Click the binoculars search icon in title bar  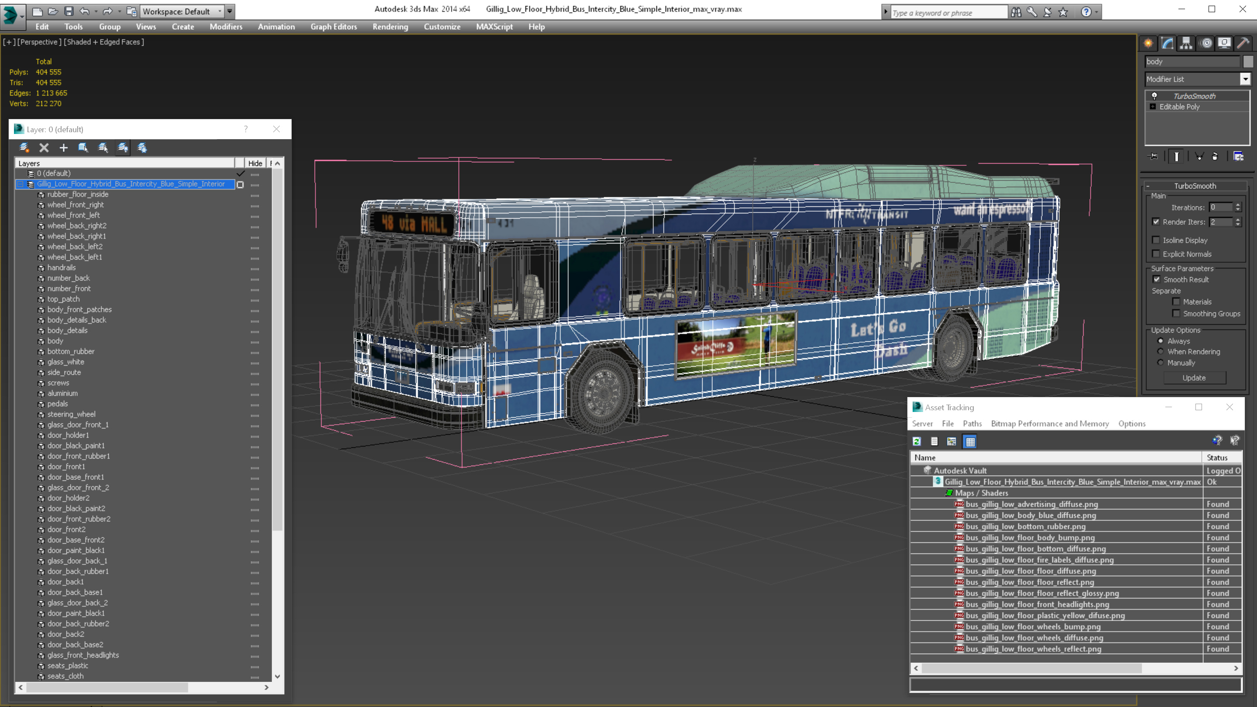point(1016,12)
